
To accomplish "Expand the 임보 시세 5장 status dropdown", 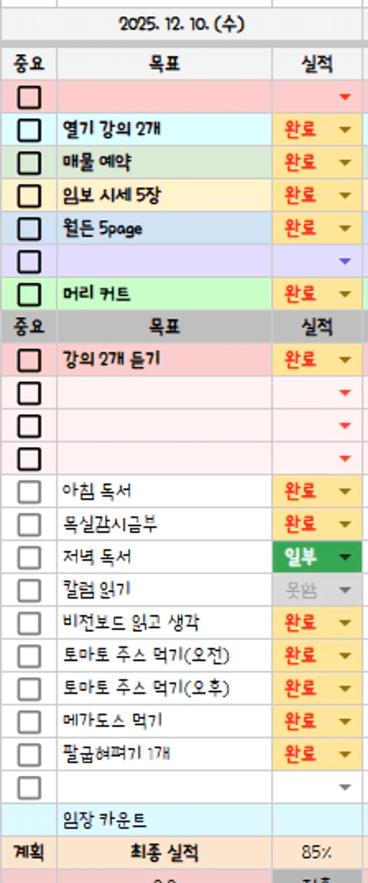I will click(345, 195).
